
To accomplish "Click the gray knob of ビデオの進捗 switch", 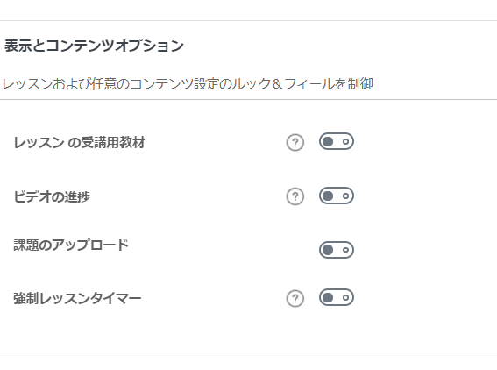I will coord(328,196).
